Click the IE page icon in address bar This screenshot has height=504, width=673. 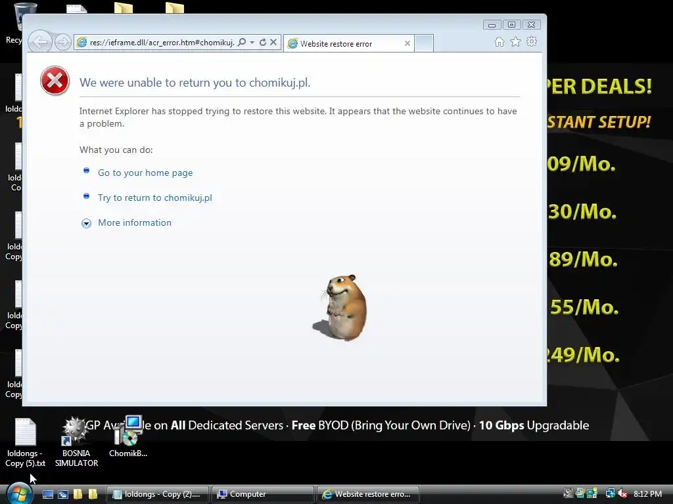pos(81,42)
